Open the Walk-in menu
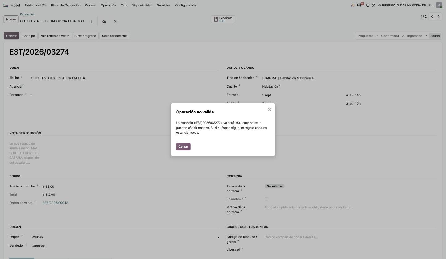The height and width of the screenshot is (259, 446). click(x=91, y=6)
